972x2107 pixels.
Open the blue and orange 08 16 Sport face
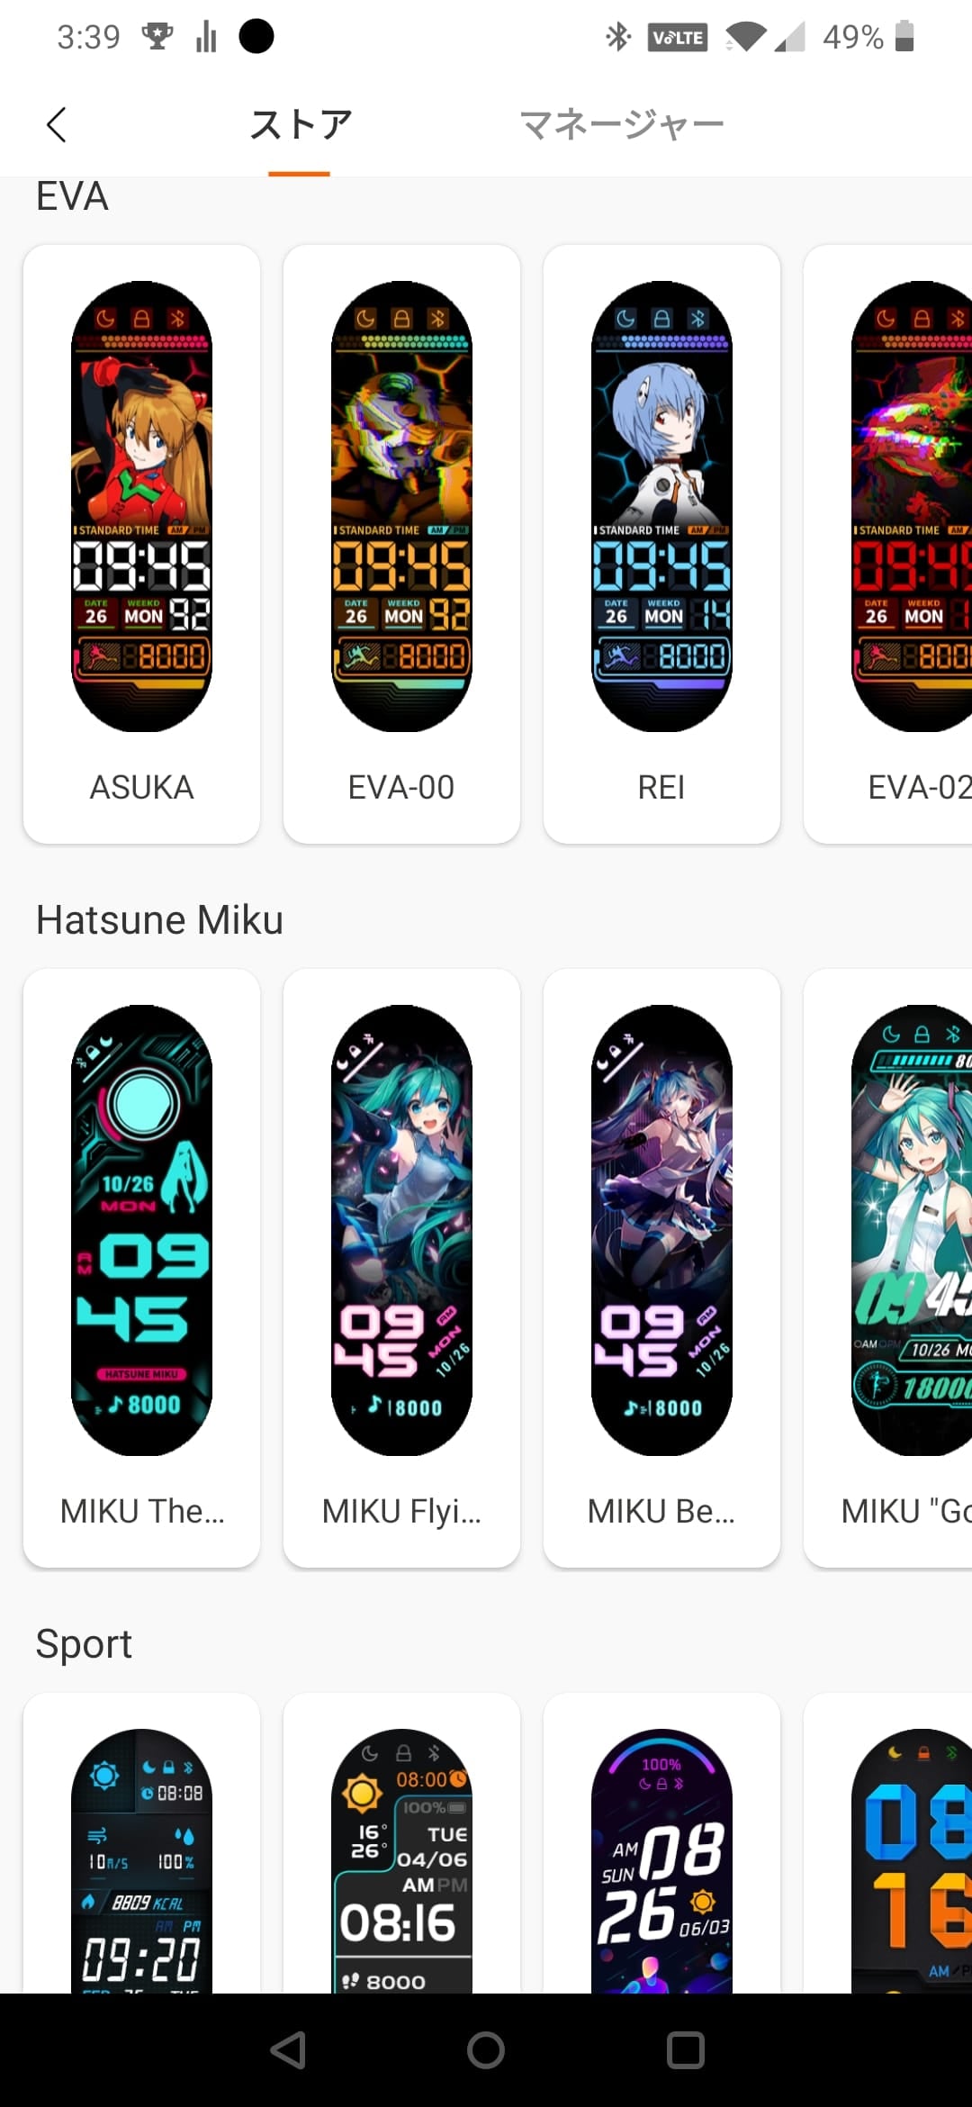click(x=888, y=1843)
